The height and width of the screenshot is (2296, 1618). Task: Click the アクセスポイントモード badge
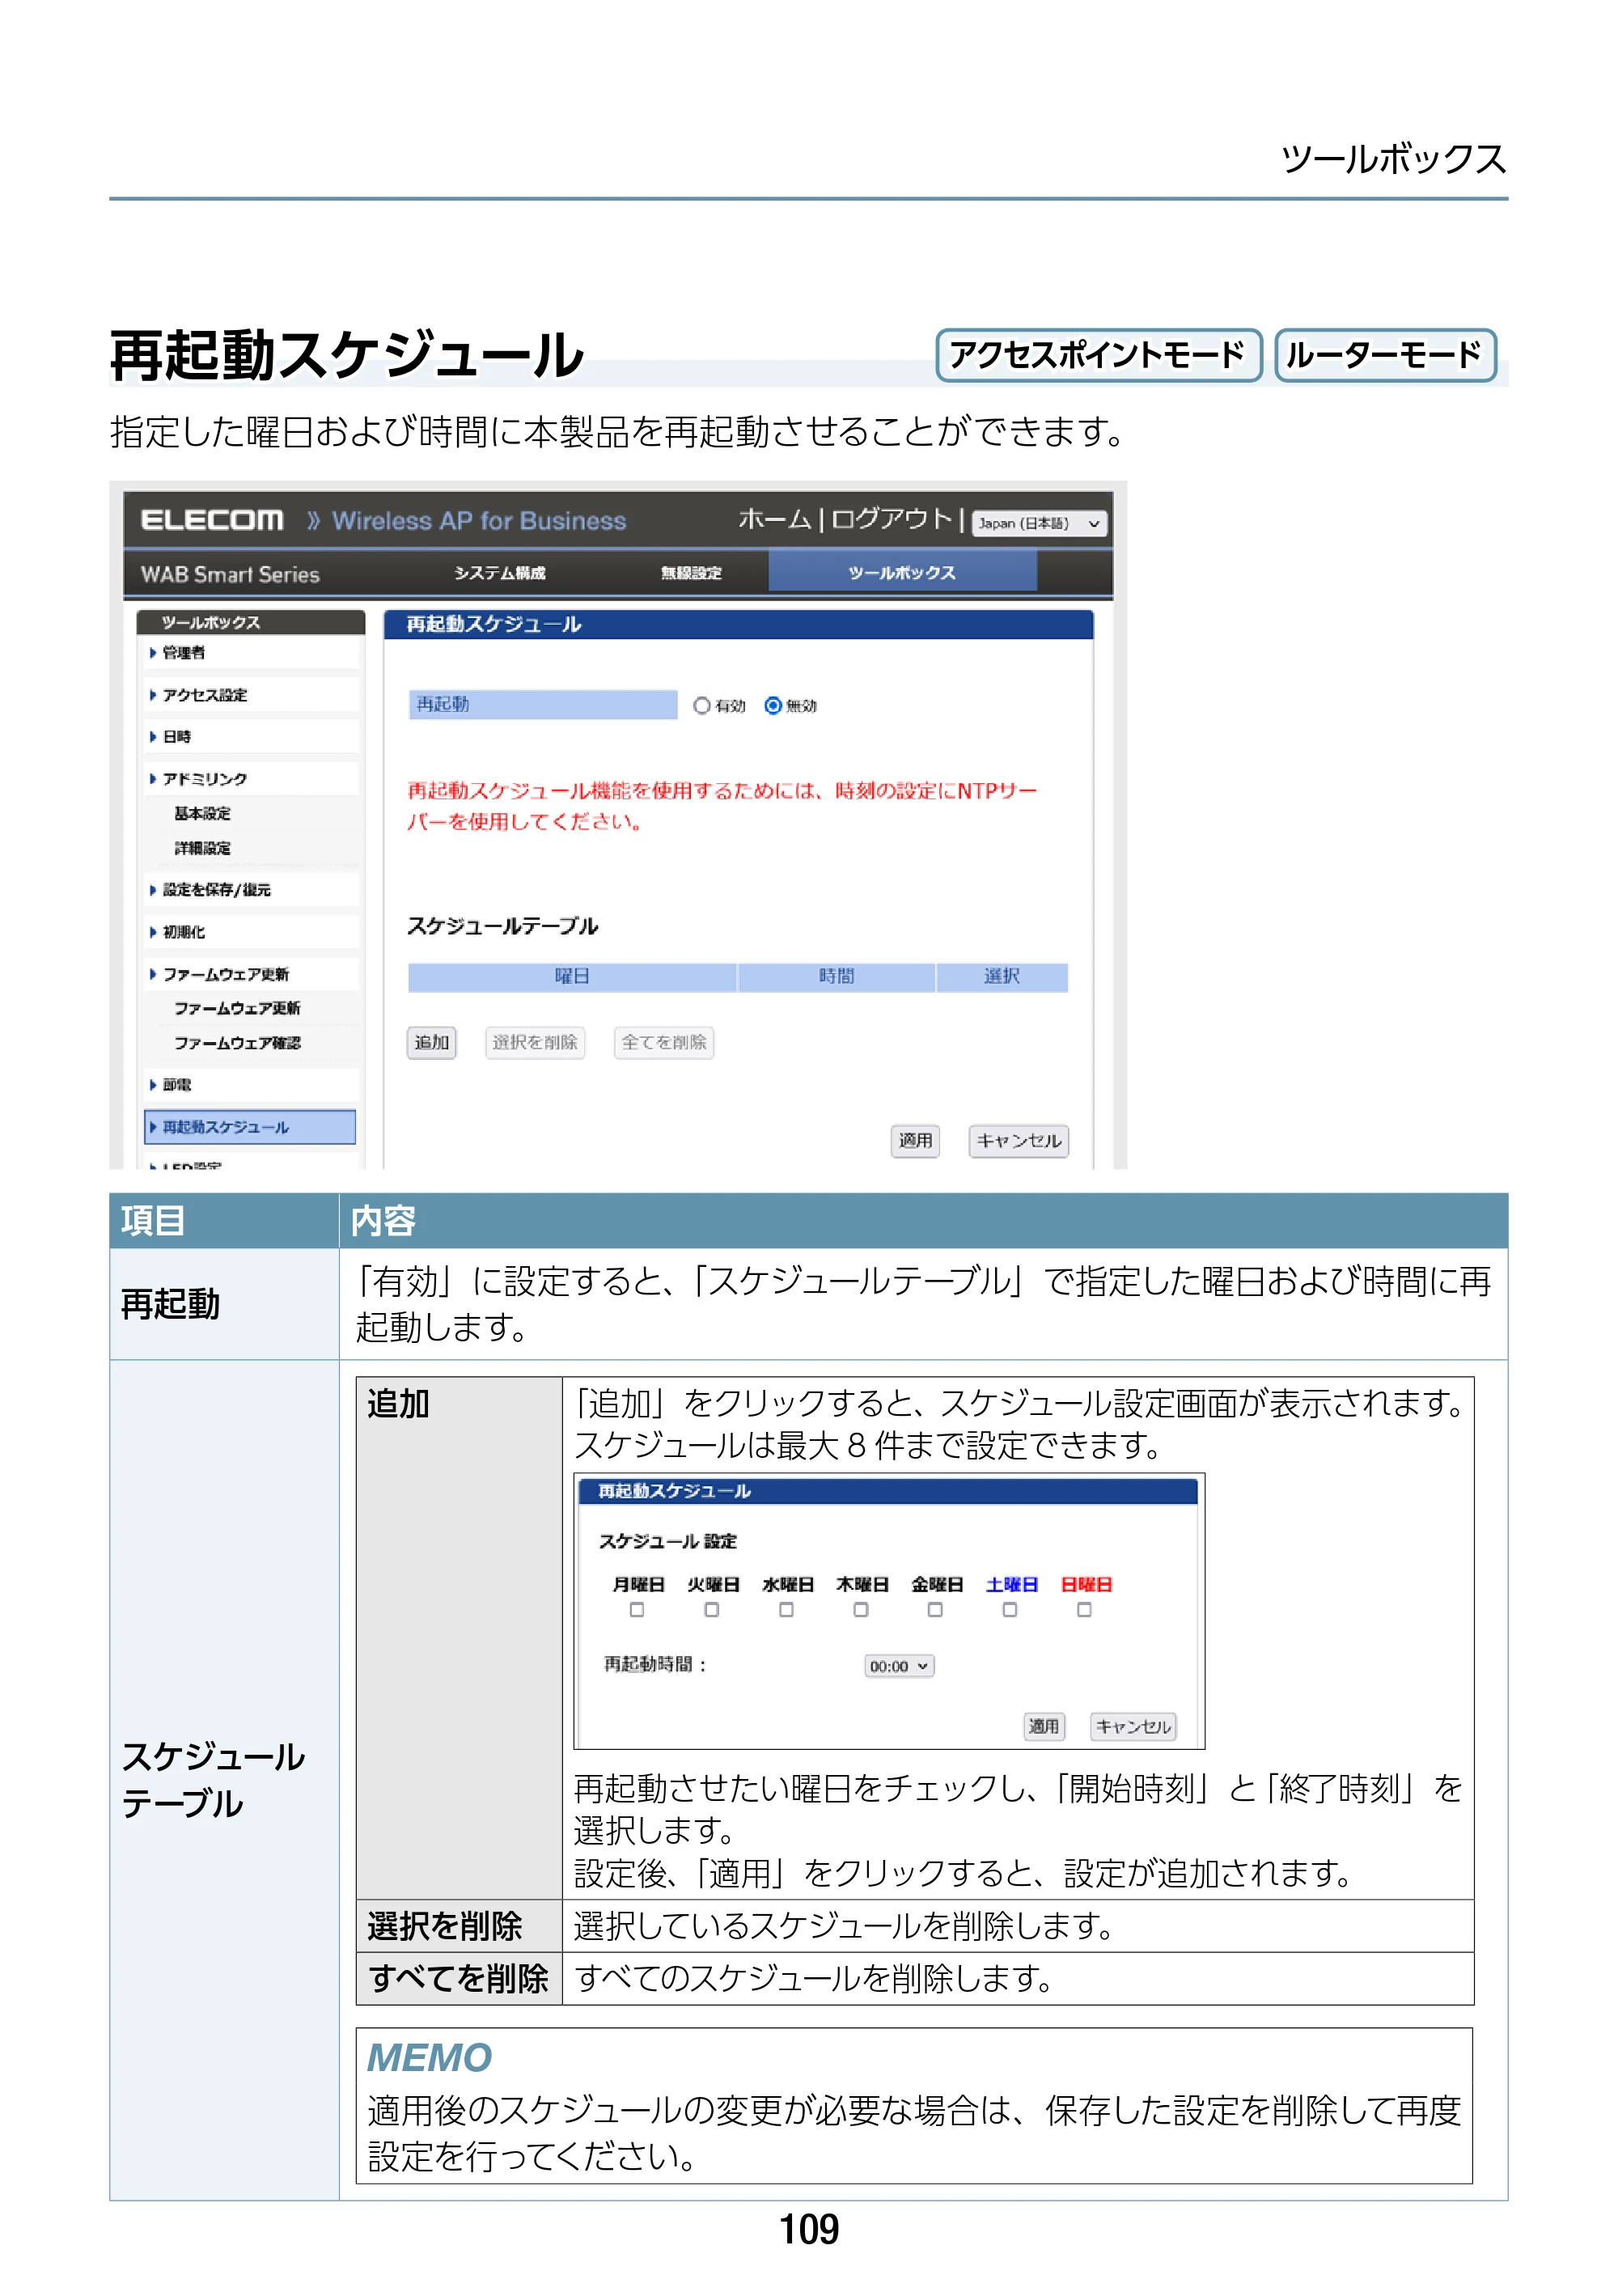pos(1099,355)
